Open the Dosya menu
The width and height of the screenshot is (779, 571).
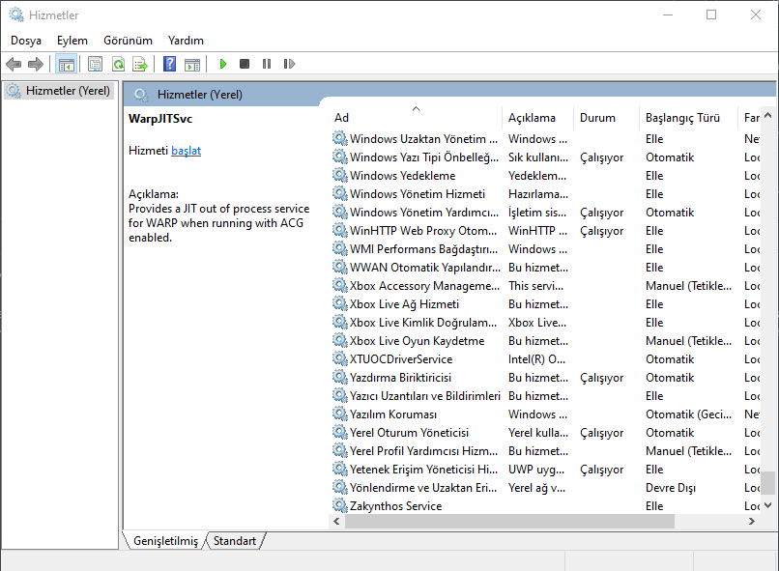pos(26,41)
